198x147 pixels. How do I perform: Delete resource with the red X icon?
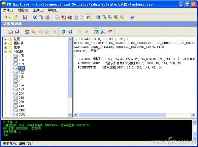tap(33, 32)
